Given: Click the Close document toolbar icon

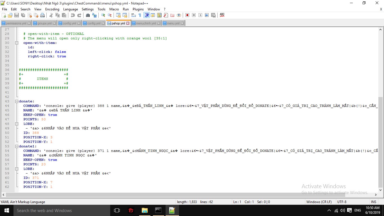Looking at the screenshot, I should click(x=30, y=15).
